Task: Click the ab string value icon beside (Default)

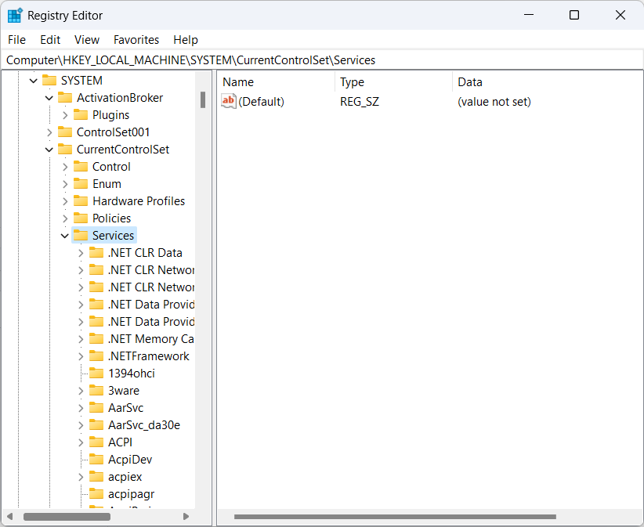Action: (228, 101)
